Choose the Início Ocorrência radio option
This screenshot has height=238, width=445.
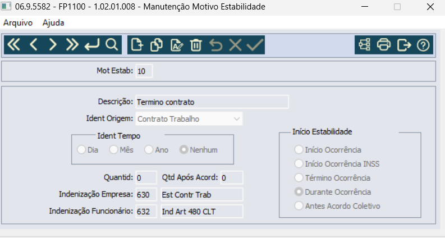click(x=299, y=150)
